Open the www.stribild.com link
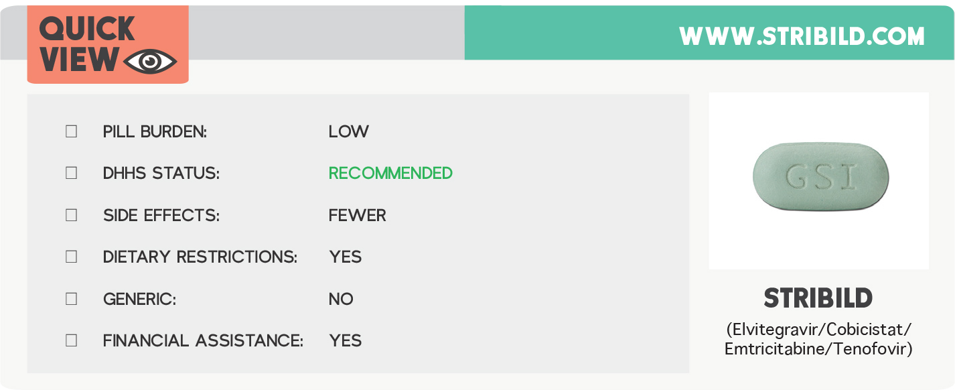The width and height of the screenshot is (955, 392). point(802,36)
